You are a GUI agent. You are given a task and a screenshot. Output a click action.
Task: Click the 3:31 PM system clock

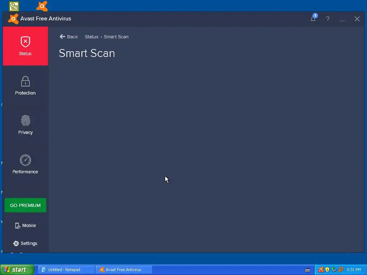click(354, 270)
